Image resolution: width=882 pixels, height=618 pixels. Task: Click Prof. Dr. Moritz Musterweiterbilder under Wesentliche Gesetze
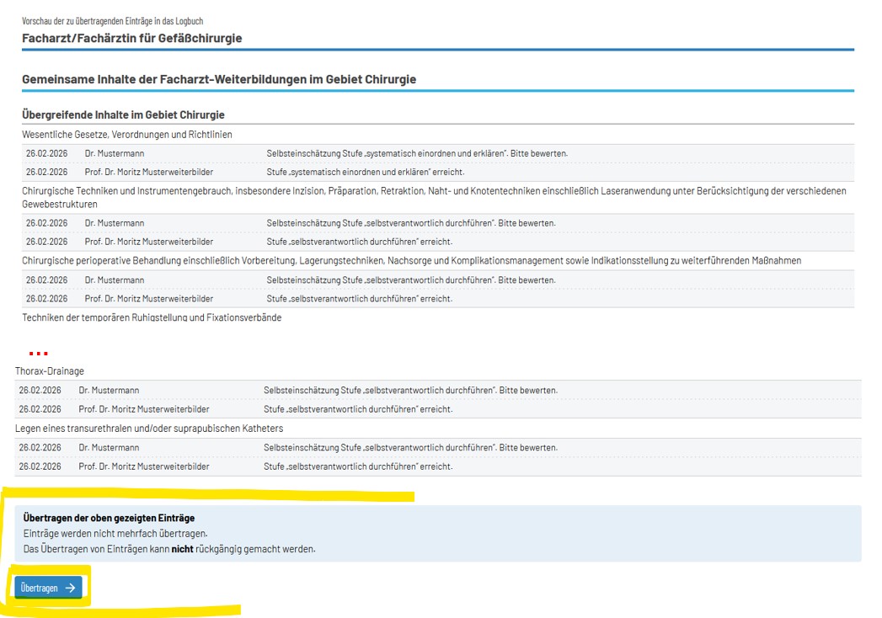(x=148, y=172)
